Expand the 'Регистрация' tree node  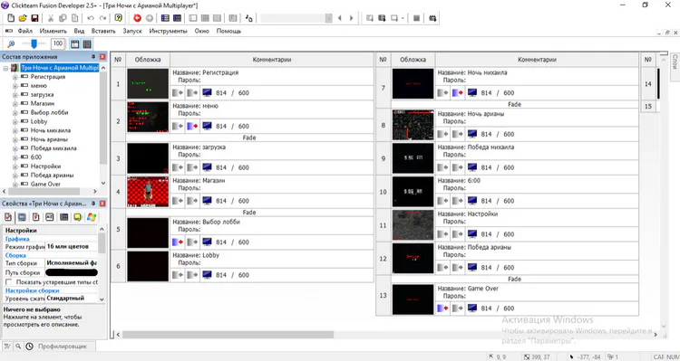click(15, 77)
